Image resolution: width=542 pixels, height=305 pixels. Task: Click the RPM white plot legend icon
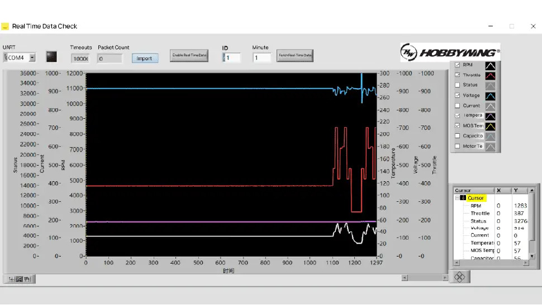click(490, 65)
